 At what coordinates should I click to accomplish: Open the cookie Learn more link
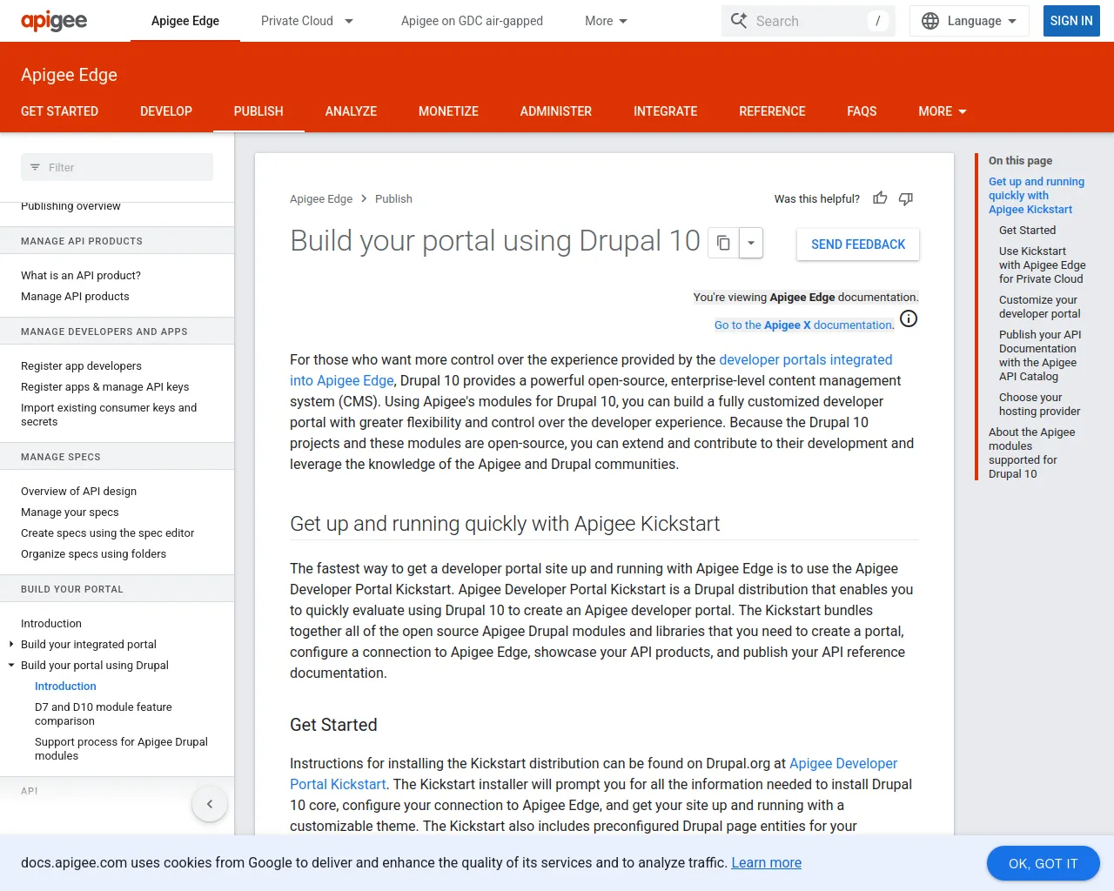[x=766, y=862]
